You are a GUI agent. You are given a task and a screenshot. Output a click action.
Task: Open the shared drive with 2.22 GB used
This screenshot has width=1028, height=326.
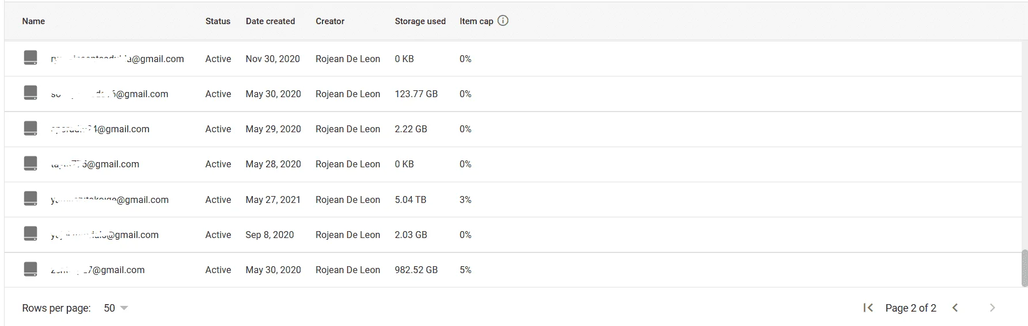tap(100, 129)
